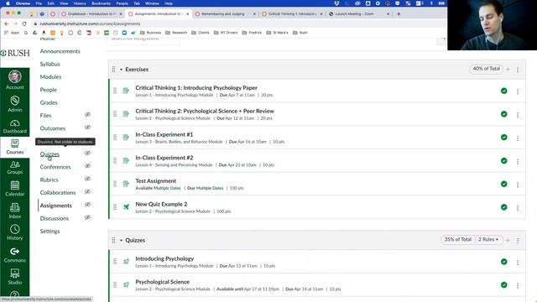Open a new browser tab with plus icon
The height and width of the screenshot is (302, 537).
[x=399, y=14]
